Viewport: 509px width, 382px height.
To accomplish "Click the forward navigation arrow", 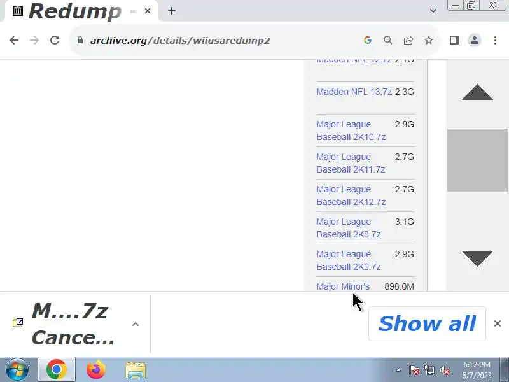I will [x=34, y=40].
